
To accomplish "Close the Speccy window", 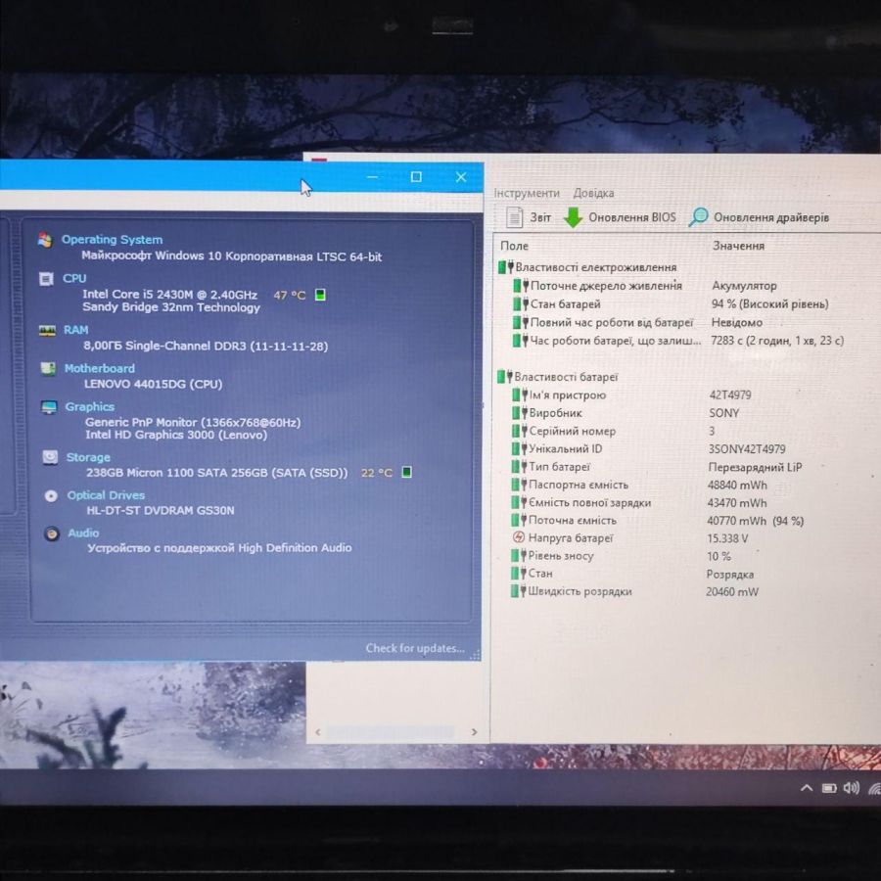I will (461, 177).
